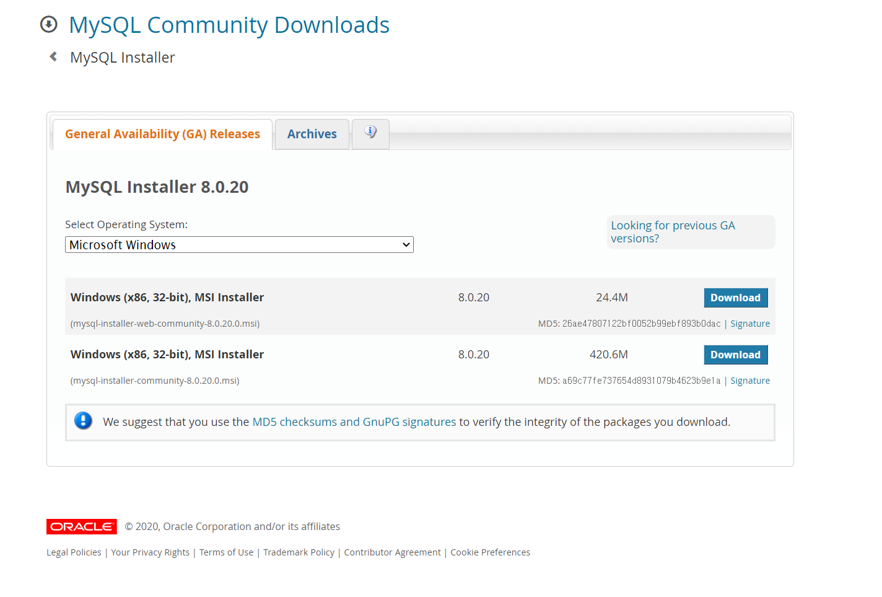Click the Select Operating System label
The height and width of the screenshot is (597, 882).
[126, 224]
